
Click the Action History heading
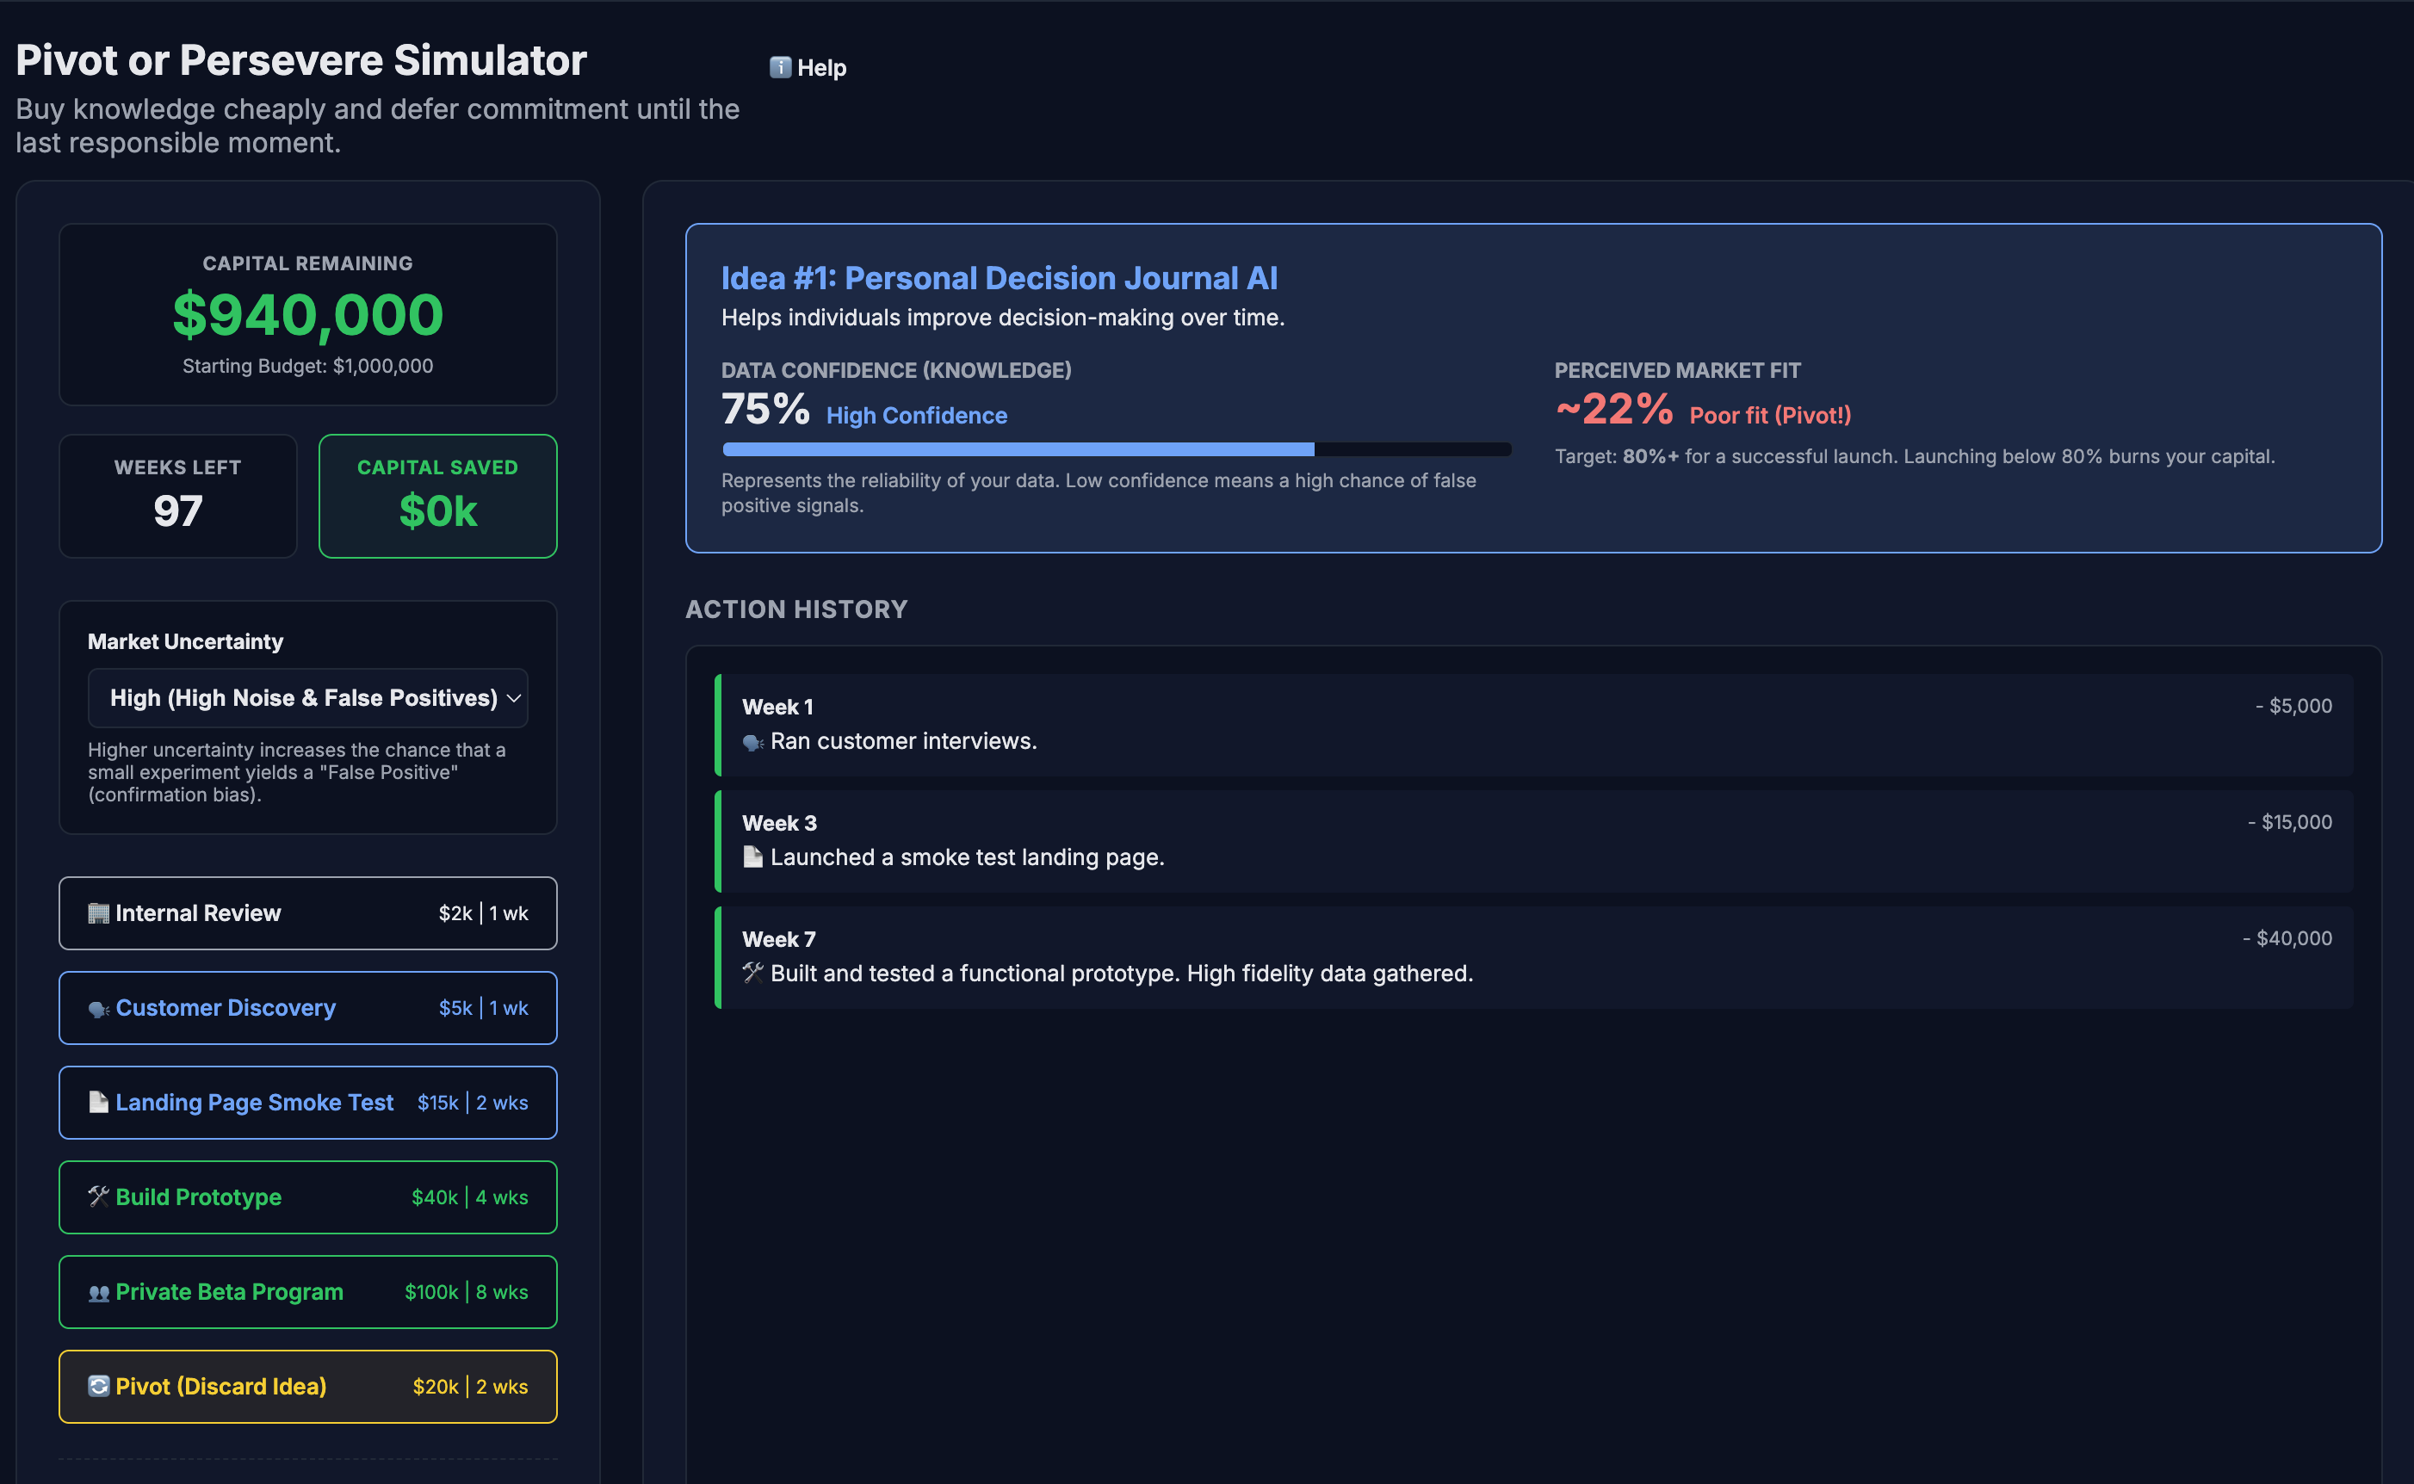pyautogui.click(x=795, y=609)
